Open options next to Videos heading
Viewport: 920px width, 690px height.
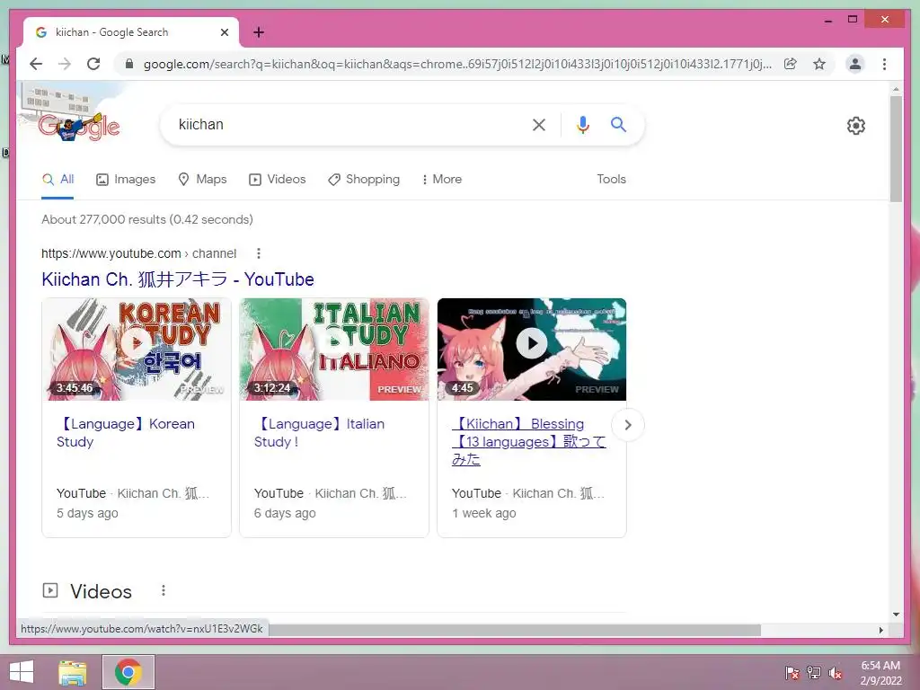tap(164, 590)
